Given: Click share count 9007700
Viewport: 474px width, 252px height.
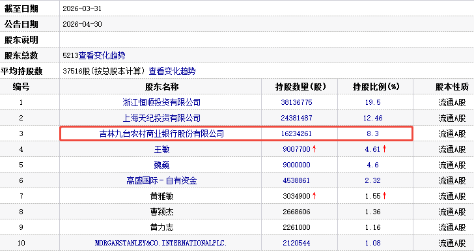Looking at the screenshot, I should (296, 149).
